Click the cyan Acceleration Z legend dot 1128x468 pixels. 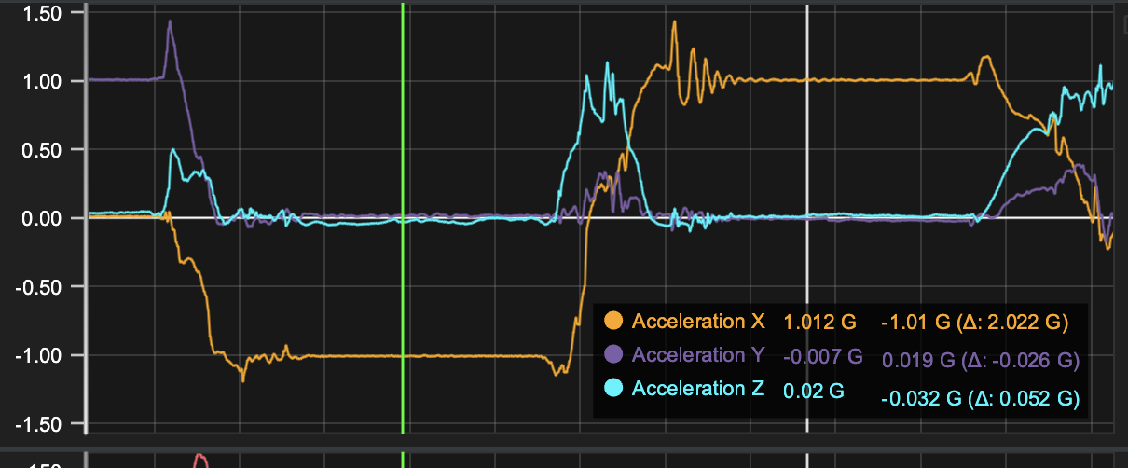pos(613,389)
